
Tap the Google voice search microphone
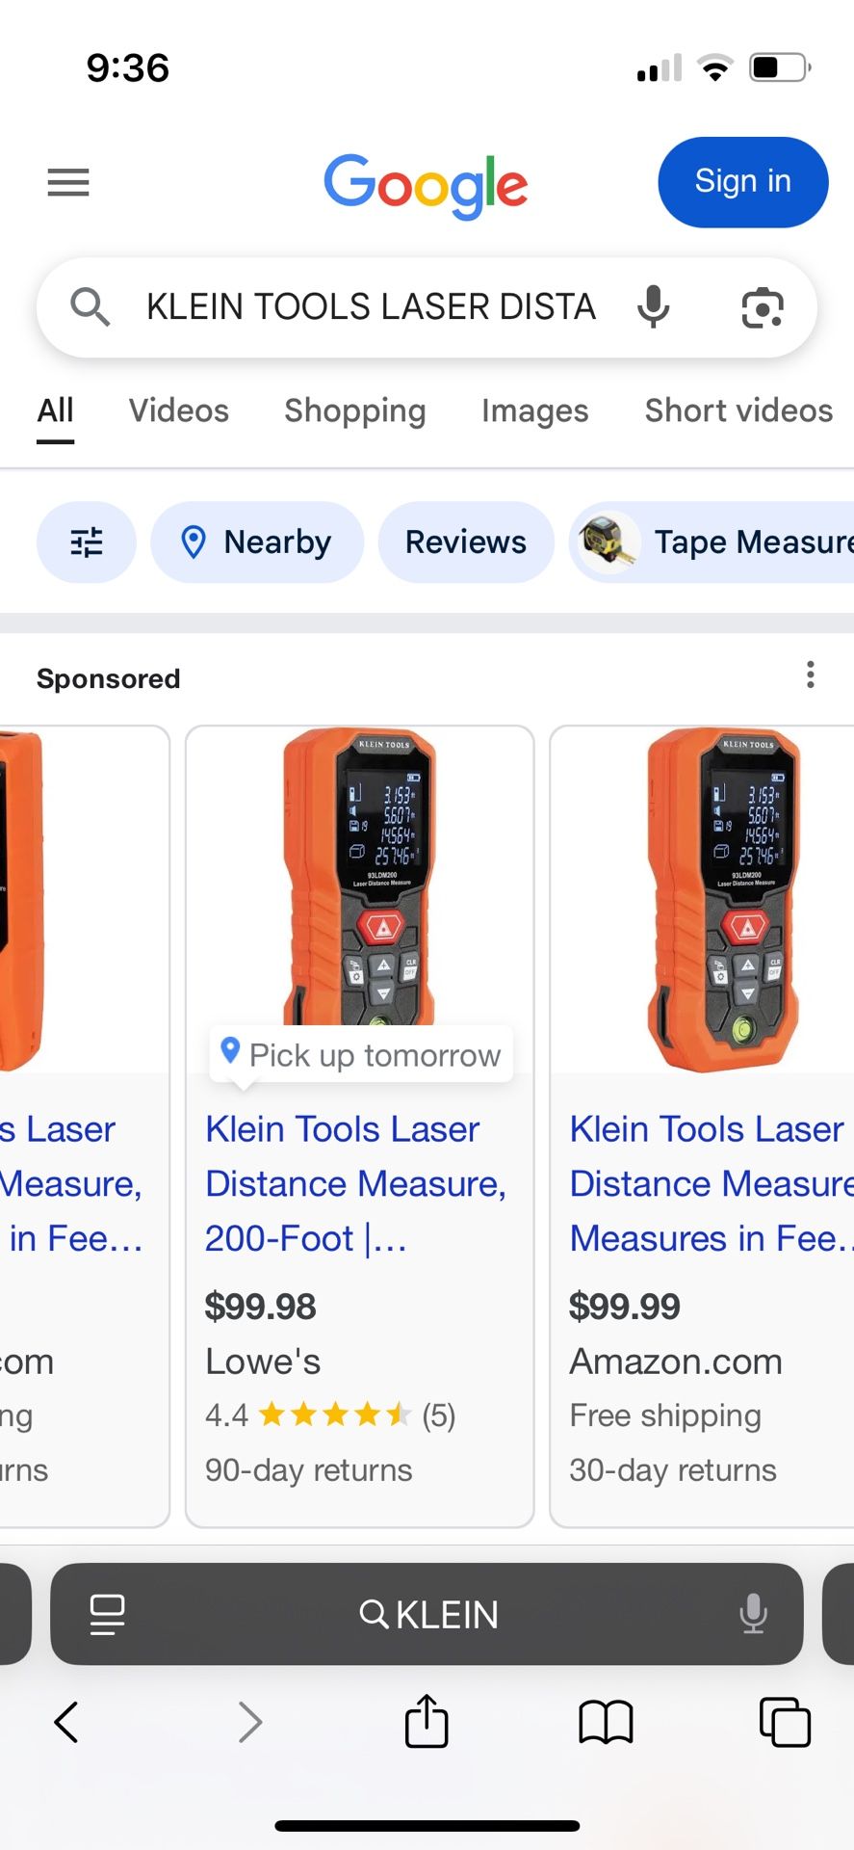click(653, 307)
